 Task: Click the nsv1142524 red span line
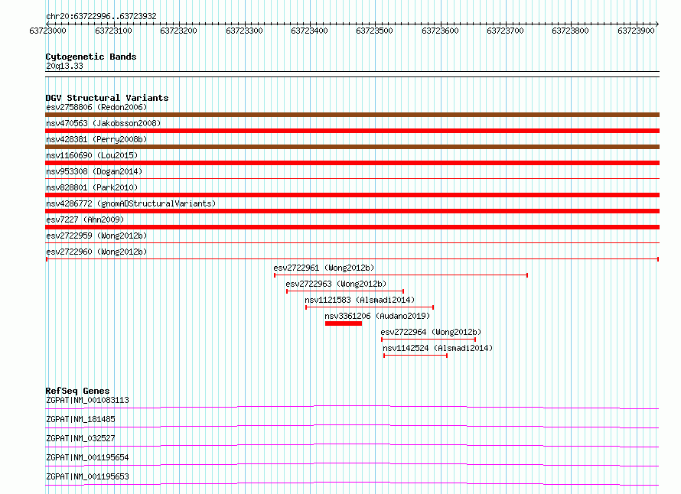[x=415, y=356]
